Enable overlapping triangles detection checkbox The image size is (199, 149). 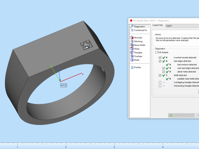(160, 82)
